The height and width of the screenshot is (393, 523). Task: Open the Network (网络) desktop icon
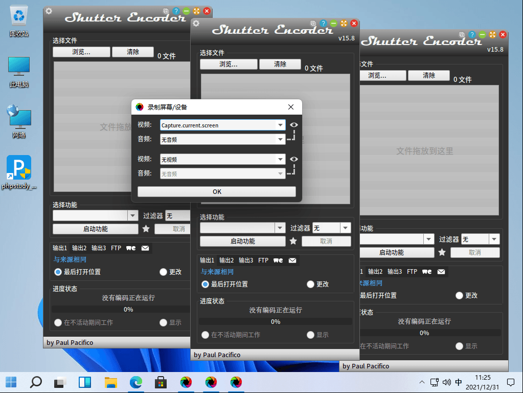(19, 122)
